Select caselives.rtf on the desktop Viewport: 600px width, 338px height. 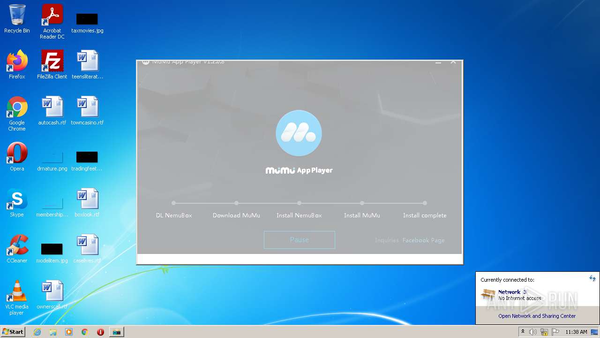coord(87,249)
